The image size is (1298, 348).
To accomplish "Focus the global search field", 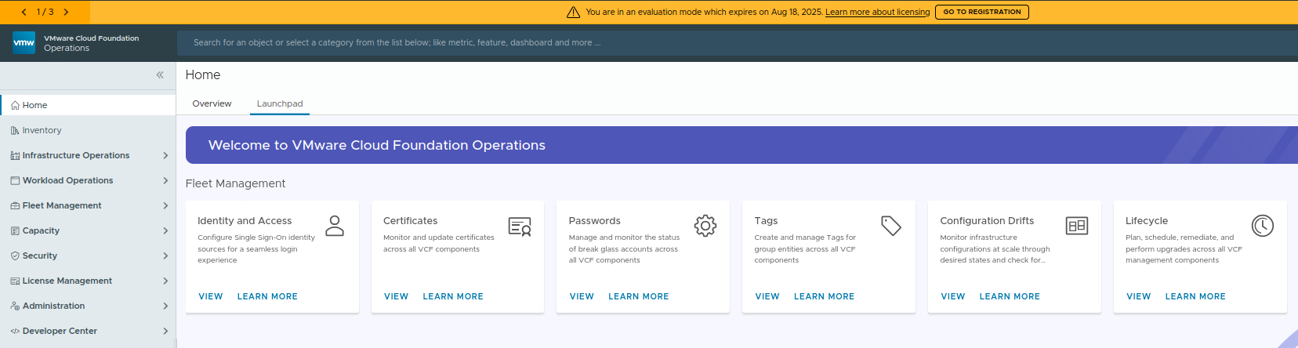I will click(737, 42).
